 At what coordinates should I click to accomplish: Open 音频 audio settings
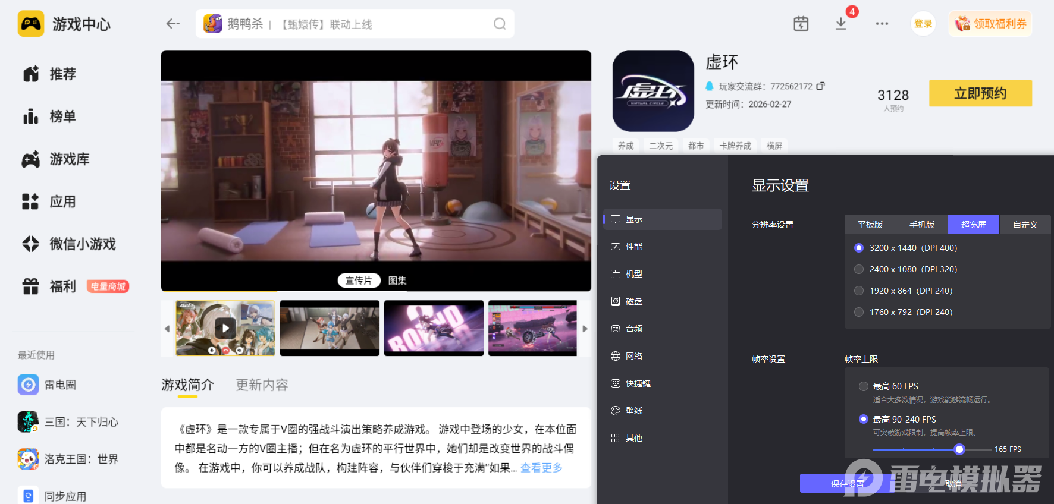point(663,329)
